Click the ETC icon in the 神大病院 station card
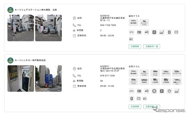This screenshot has height=116, width=189. (x=132, y=32)
